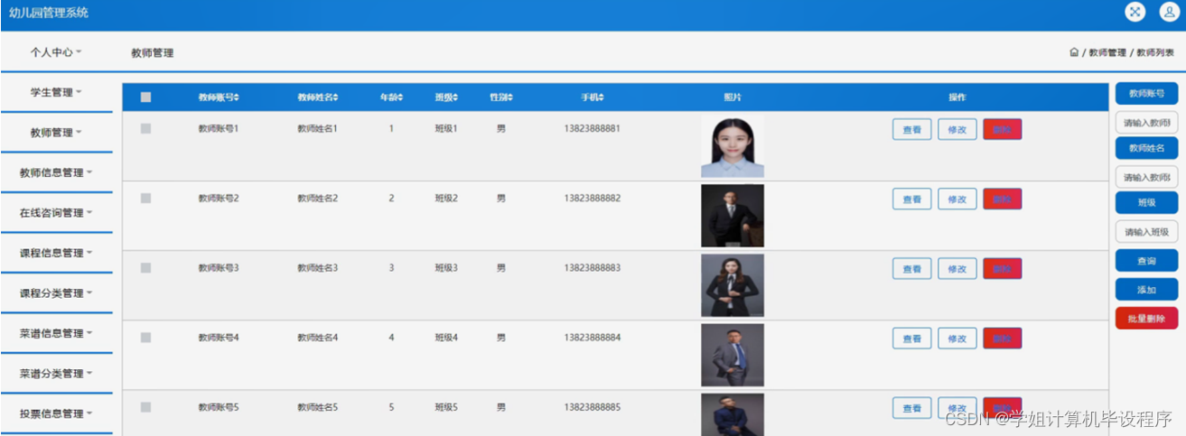Select the cell 班级2
This screenshot has width=1186, height=436.
tap(446, 199)
